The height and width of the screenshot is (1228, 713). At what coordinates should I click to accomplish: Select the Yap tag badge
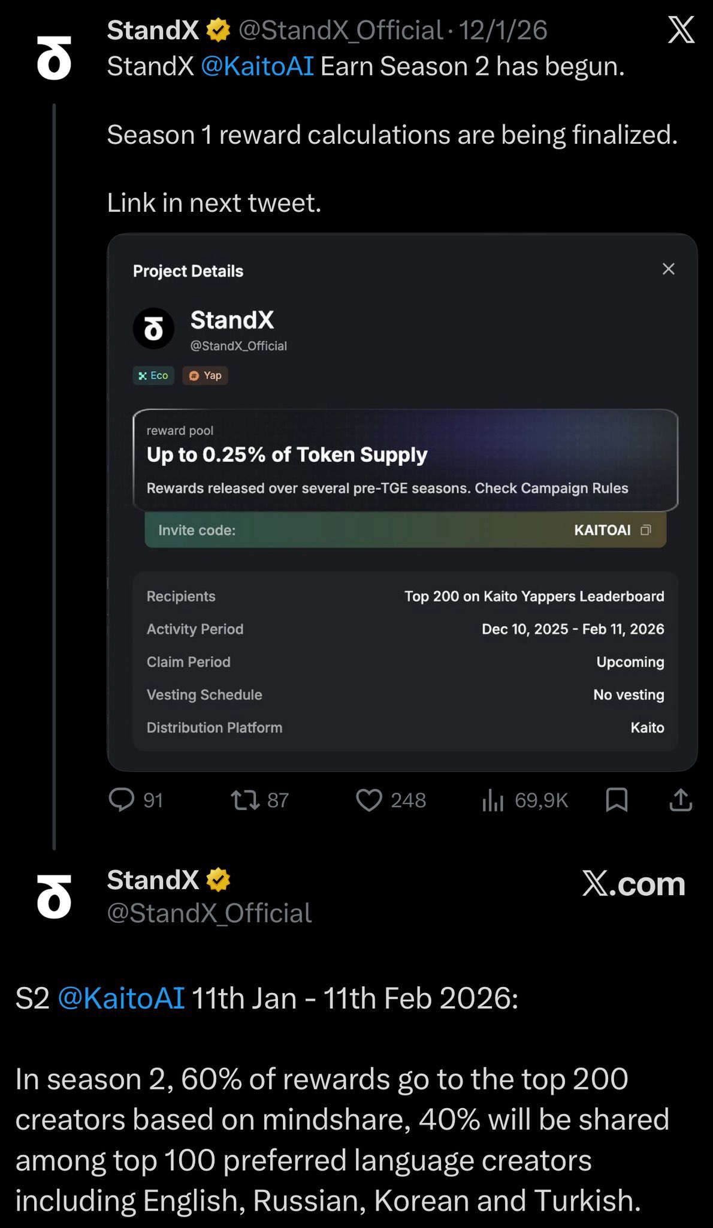pyautogui.click(x=205, y=375)
